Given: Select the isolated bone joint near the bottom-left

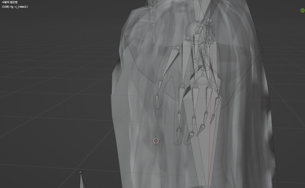Looking at the screenshot, I should [x=81, y=172].
